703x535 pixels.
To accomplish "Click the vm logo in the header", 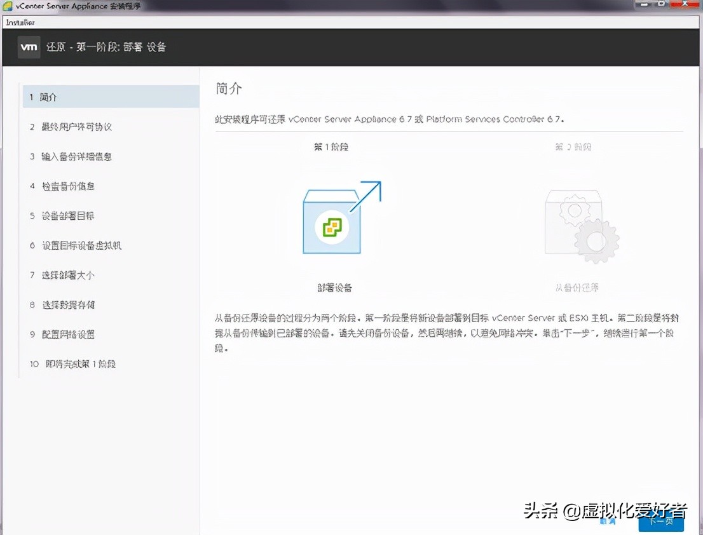I will pyautogui.click(x=28, y=47).
